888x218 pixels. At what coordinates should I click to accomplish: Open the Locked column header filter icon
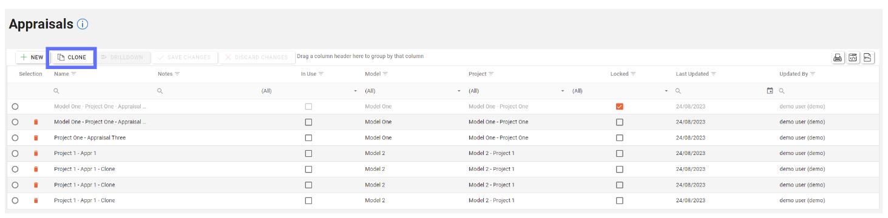(x=633, y=74)
